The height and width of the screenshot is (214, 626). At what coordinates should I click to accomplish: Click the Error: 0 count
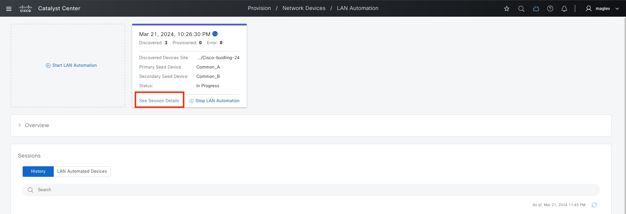click(x=215, y=43)
